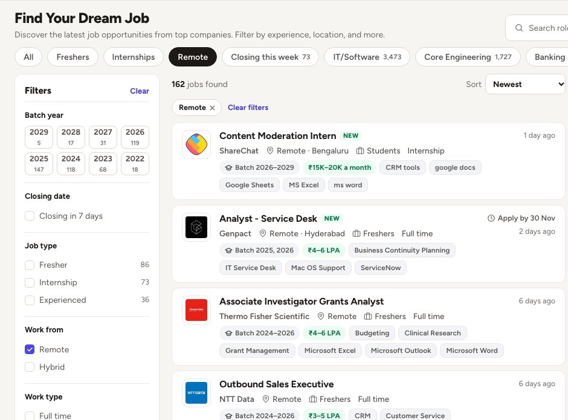This screenshot has width=568, height=420.
Task: Click the Grant Management skill tag
Action: (x=257, y=351)
